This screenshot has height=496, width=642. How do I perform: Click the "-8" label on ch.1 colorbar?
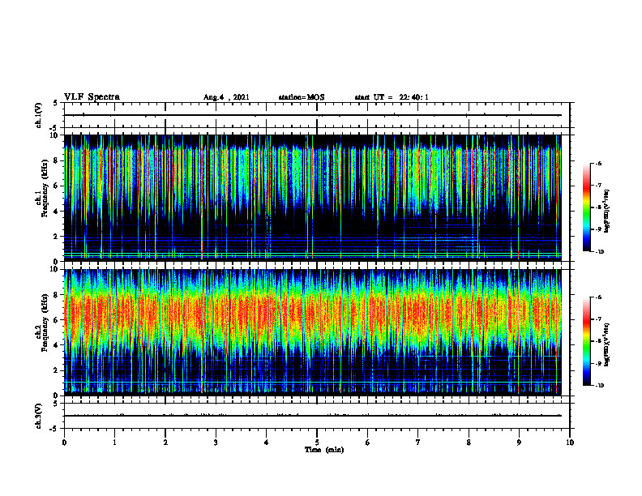click(598, 207)
